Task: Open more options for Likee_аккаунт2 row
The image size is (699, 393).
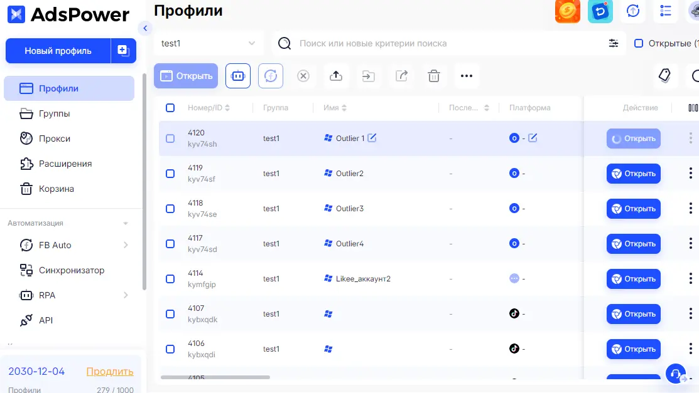Action: pyautogui.click(x=691, y=279)
